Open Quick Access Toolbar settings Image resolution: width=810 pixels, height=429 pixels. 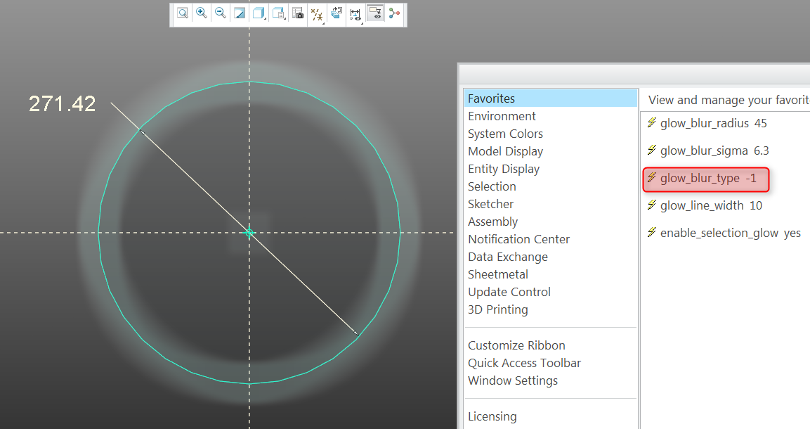524,363
